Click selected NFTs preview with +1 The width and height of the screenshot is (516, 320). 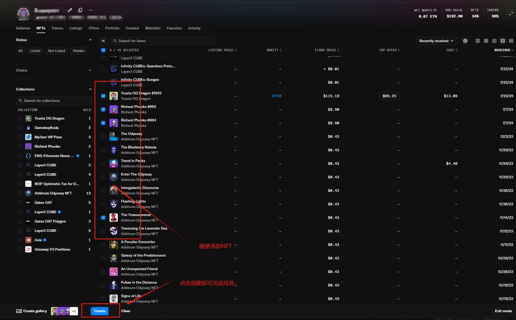[64, 311]
